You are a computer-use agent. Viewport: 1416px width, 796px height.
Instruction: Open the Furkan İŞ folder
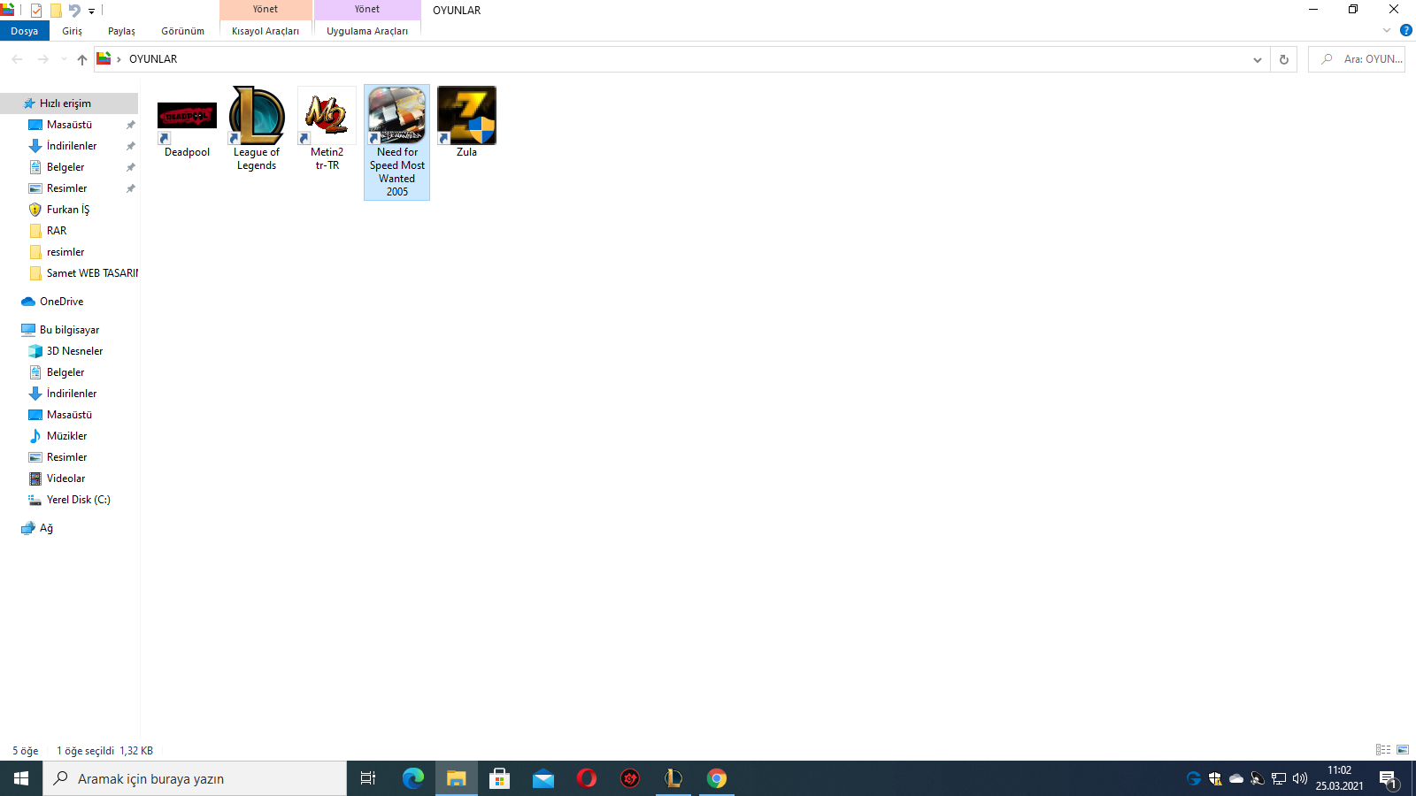point(69,210)
